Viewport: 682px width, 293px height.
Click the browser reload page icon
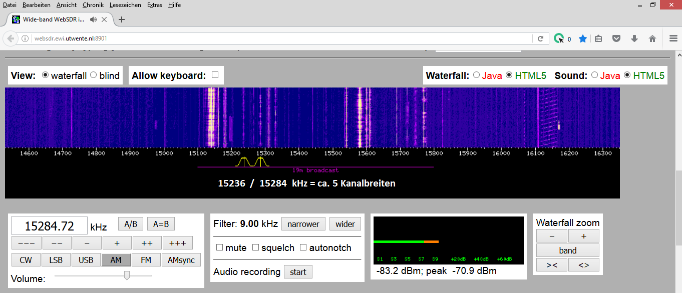[540, 38]
